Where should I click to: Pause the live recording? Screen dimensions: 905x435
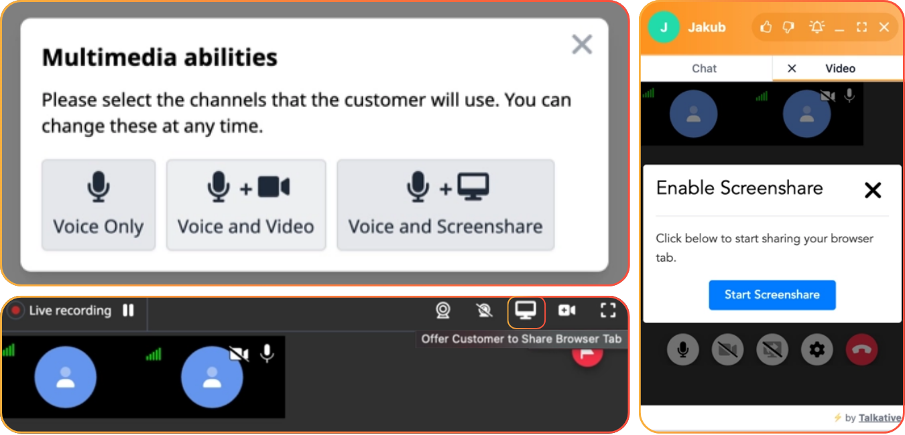point(128,311)
